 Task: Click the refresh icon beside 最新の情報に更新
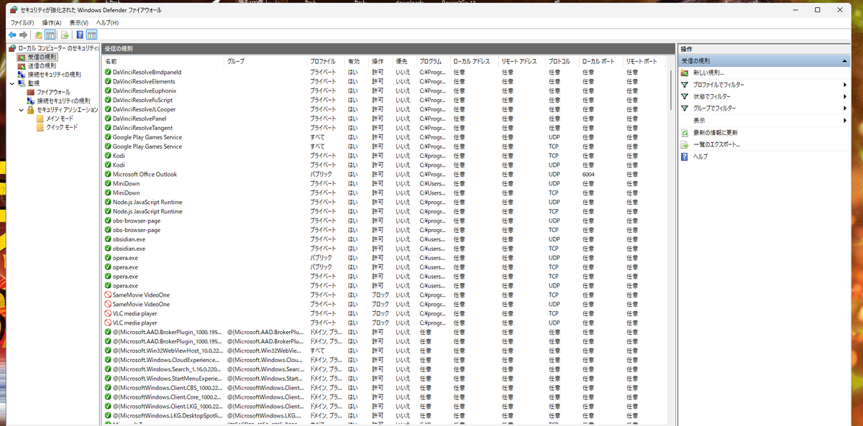click(x=685, y=132)
